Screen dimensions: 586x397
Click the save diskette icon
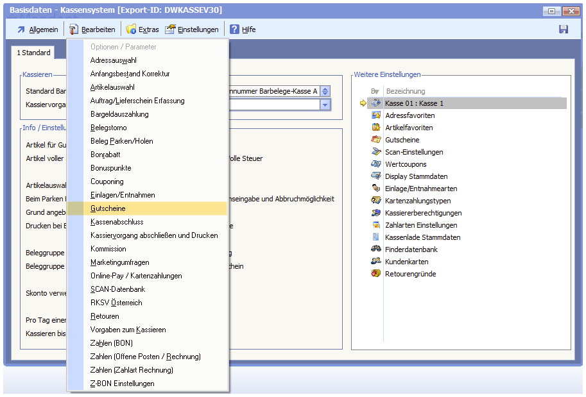click(x=564, y=30)
